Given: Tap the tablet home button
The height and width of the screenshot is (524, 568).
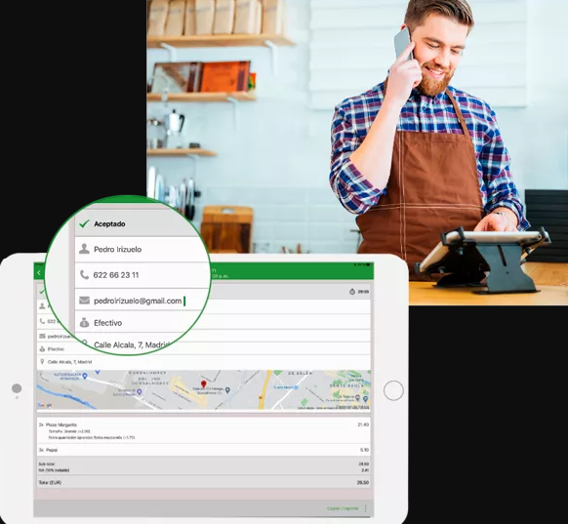Looking at the screenshot, I should coord(393,390).
